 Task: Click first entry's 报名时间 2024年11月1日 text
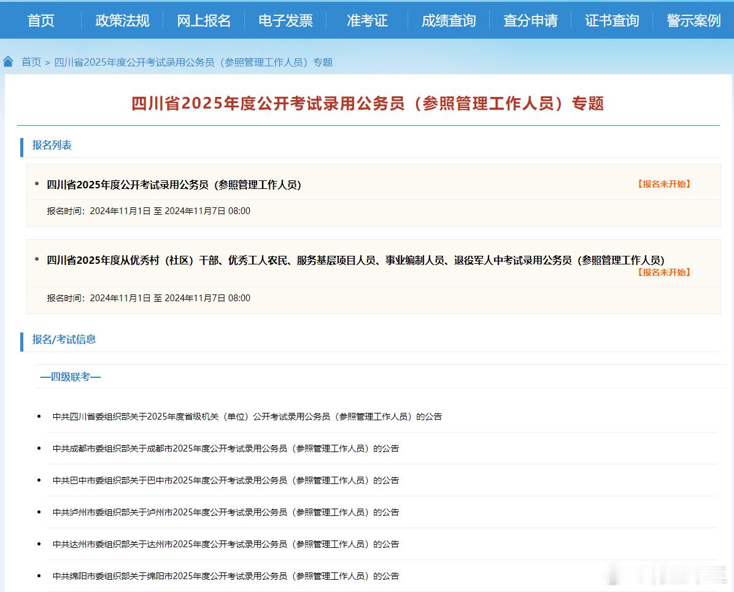click(149, 211)
